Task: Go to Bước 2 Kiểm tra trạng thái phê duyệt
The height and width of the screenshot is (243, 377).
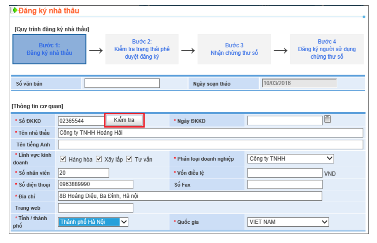Action: coord(142,49)
